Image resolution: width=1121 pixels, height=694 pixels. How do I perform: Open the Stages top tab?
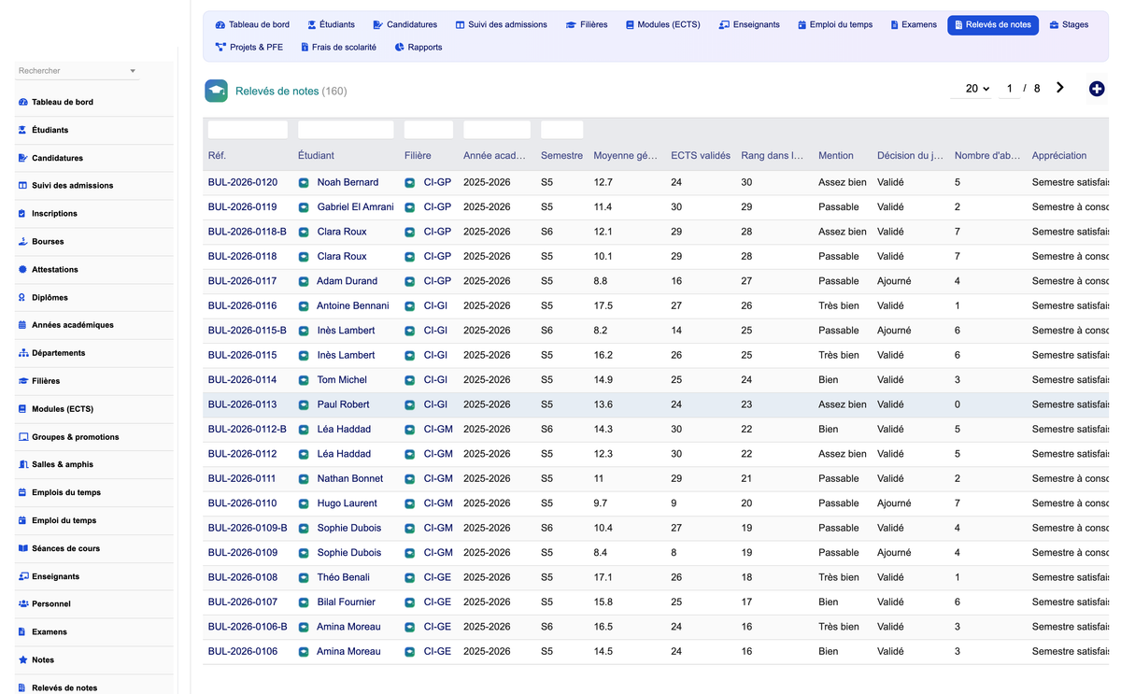[1069, 25]
